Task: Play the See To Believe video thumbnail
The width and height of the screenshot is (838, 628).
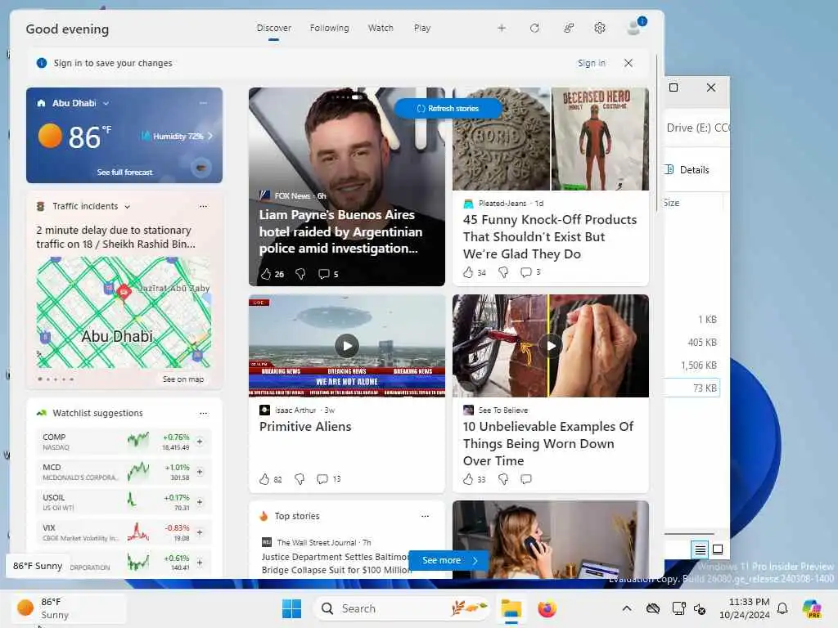Action: coord(551,346)
